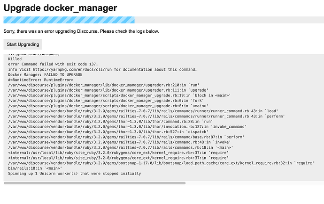Viewport: 324px width, 204px height.
Task: Click the yarnpkg.com documentation info line
Action: [x=102, y=69]
